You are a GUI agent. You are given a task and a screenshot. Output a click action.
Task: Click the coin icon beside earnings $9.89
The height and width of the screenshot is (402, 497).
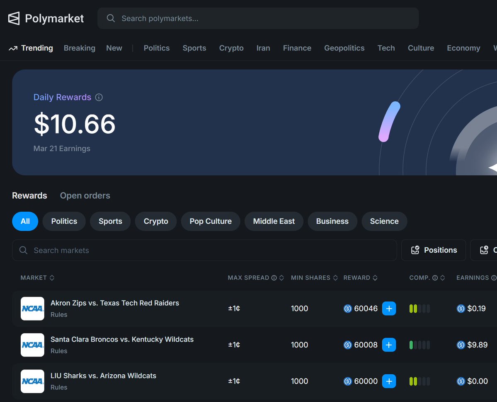[x=461, y=345]
